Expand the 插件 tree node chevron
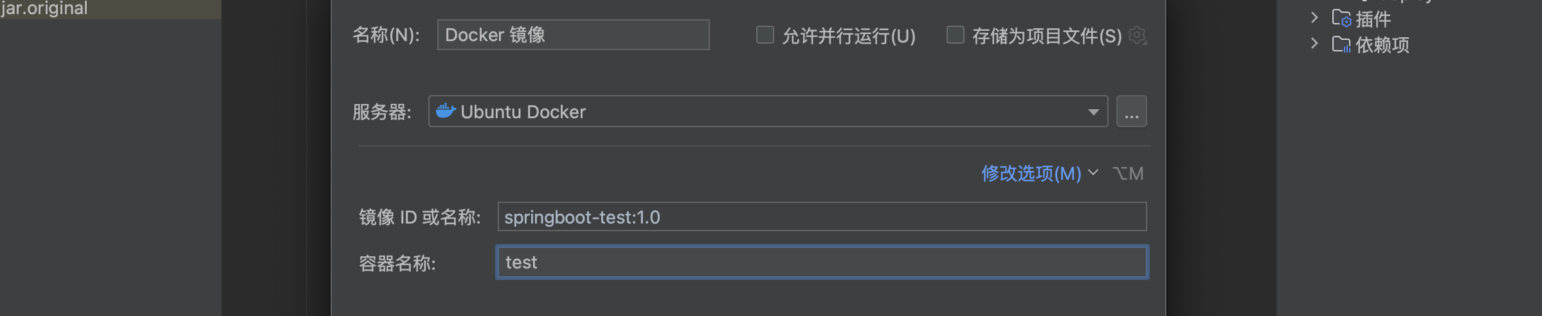The height and width of the screenshot is (316, 1542). [x=1314, y=18]
